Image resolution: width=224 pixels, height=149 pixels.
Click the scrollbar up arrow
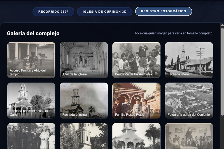coord(222,25)
